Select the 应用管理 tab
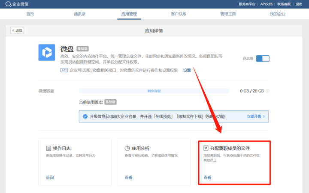 [x=129, y=14]
